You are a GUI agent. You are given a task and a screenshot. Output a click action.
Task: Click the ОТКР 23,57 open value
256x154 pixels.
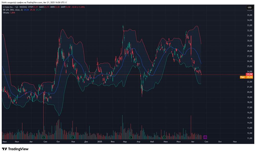[x=33, y=7]
